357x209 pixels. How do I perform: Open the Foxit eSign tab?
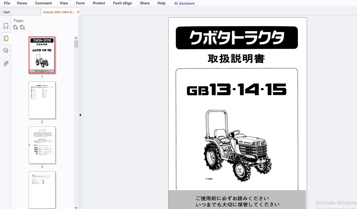(x=122, y=3)
